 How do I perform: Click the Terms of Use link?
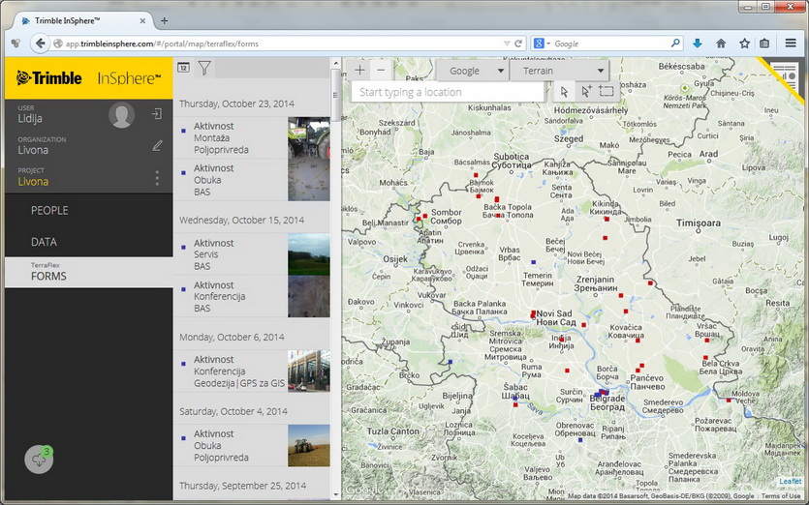(781, 496)
